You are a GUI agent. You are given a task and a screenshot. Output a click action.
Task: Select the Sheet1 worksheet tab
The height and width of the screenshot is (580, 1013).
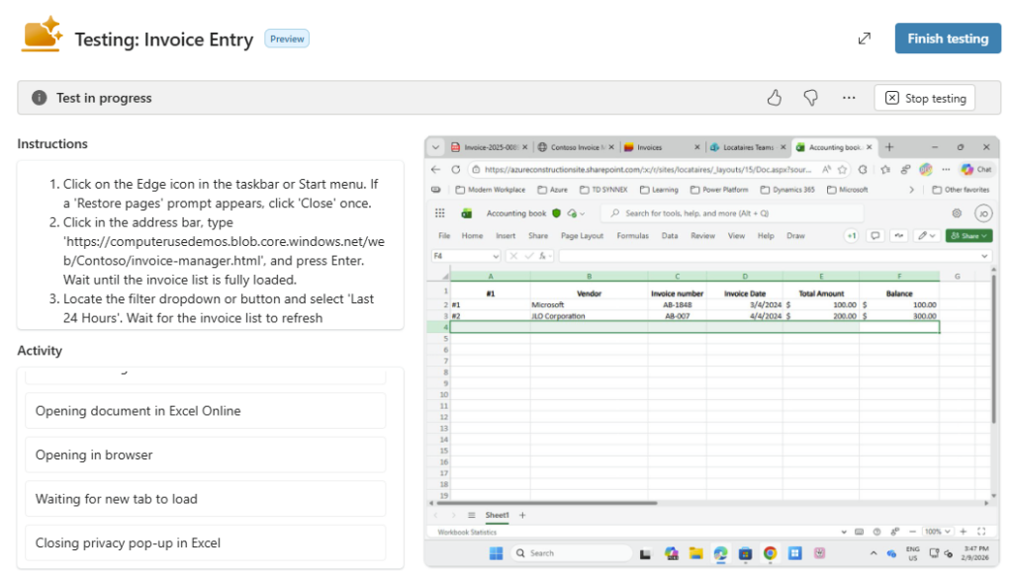[496, 516]
